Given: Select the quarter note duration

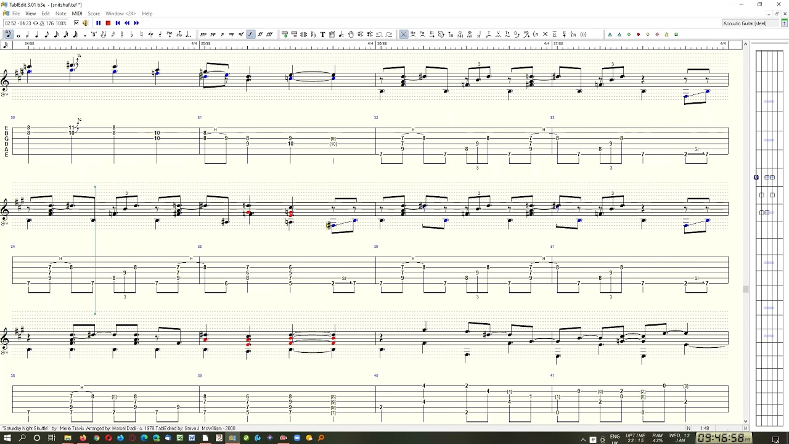Looking at the screenshot, I should coord(37,35).
